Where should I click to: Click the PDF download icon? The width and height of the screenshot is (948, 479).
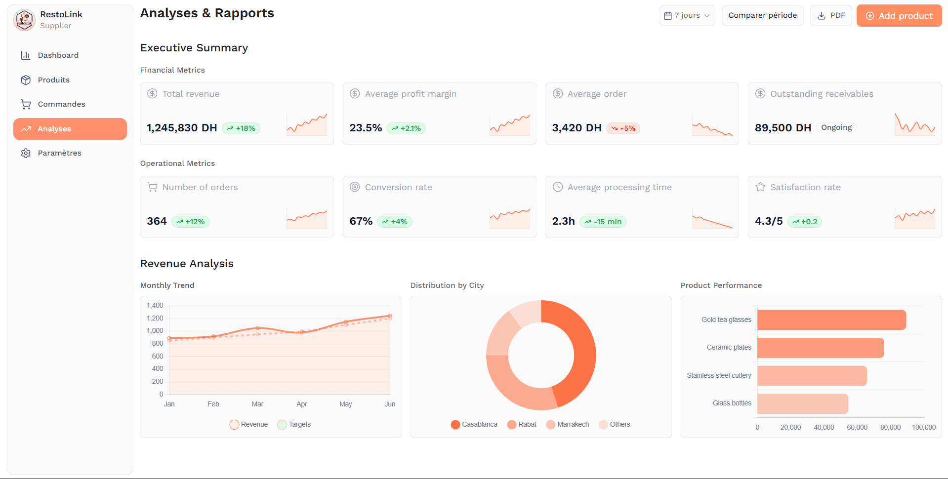pyautogui.click(x=822, y=15)
